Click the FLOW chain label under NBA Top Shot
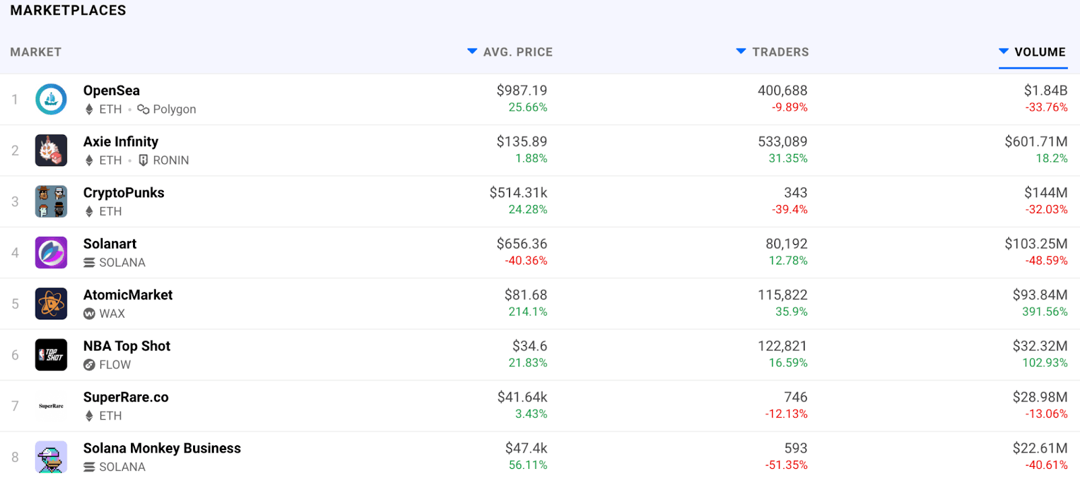This screenshot has width=1080, height=479. (x=114, y=365)
